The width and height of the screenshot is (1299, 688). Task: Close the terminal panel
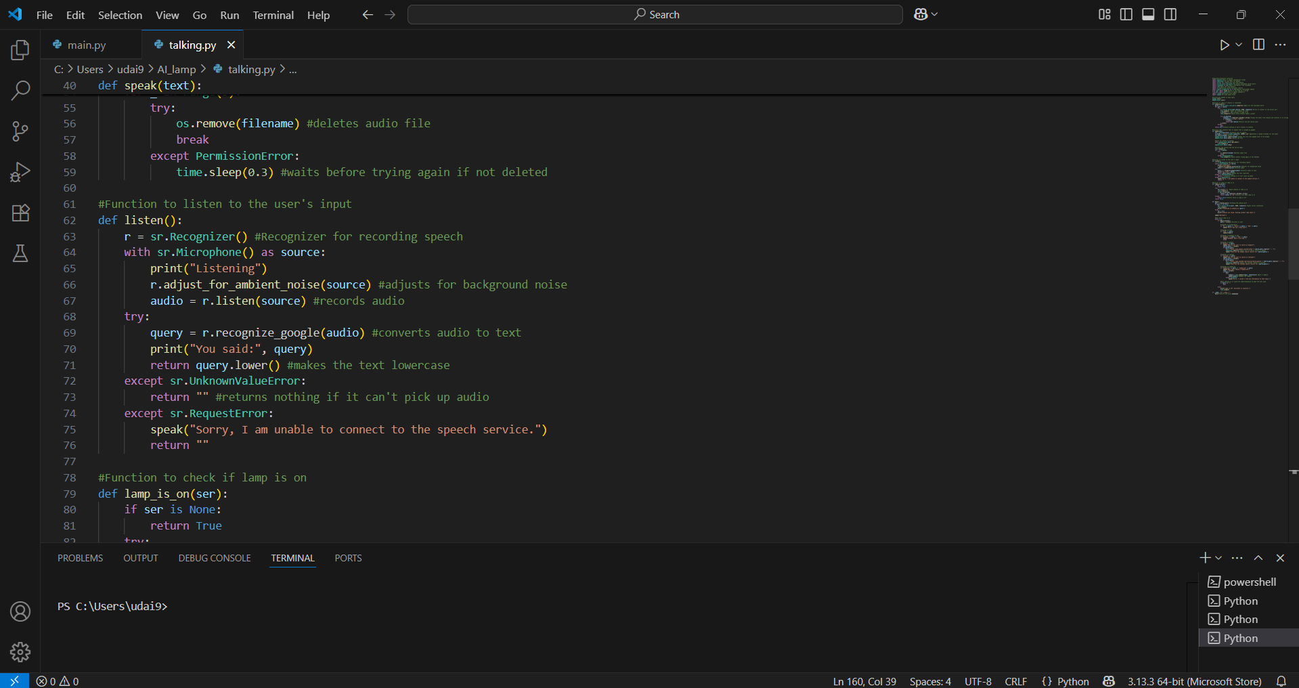(1280, 557)
